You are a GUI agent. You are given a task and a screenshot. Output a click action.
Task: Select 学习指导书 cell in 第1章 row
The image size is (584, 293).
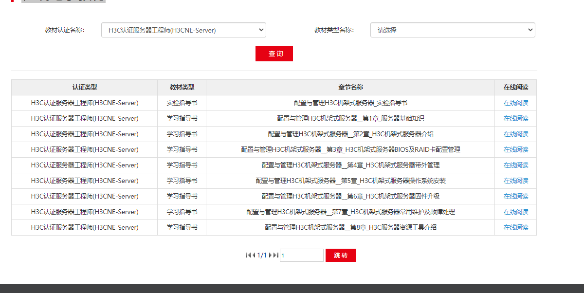[182, 118]
